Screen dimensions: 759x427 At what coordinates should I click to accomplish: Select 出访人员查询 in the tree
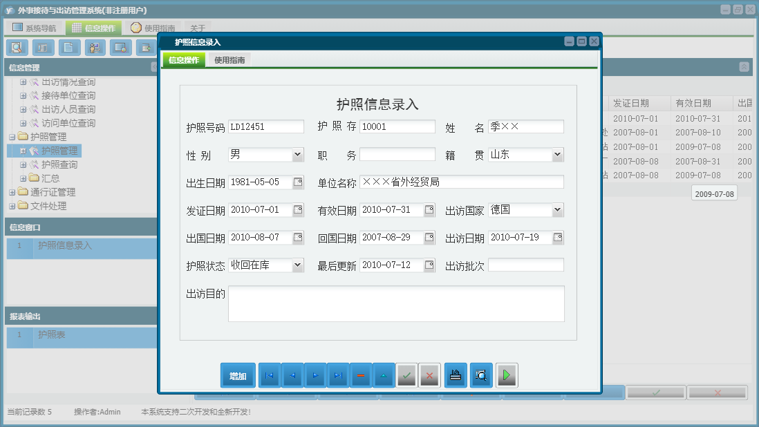[68, 110]
